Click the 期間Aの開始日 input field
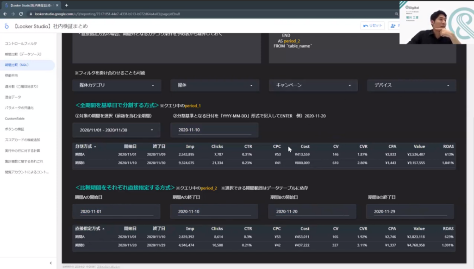The height and width of the screenshot is (269, 474). tap(116, 212)
